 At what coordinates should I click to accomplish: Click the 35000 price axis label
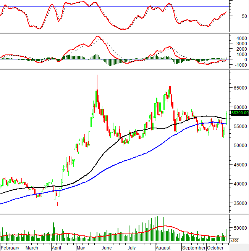239,203
